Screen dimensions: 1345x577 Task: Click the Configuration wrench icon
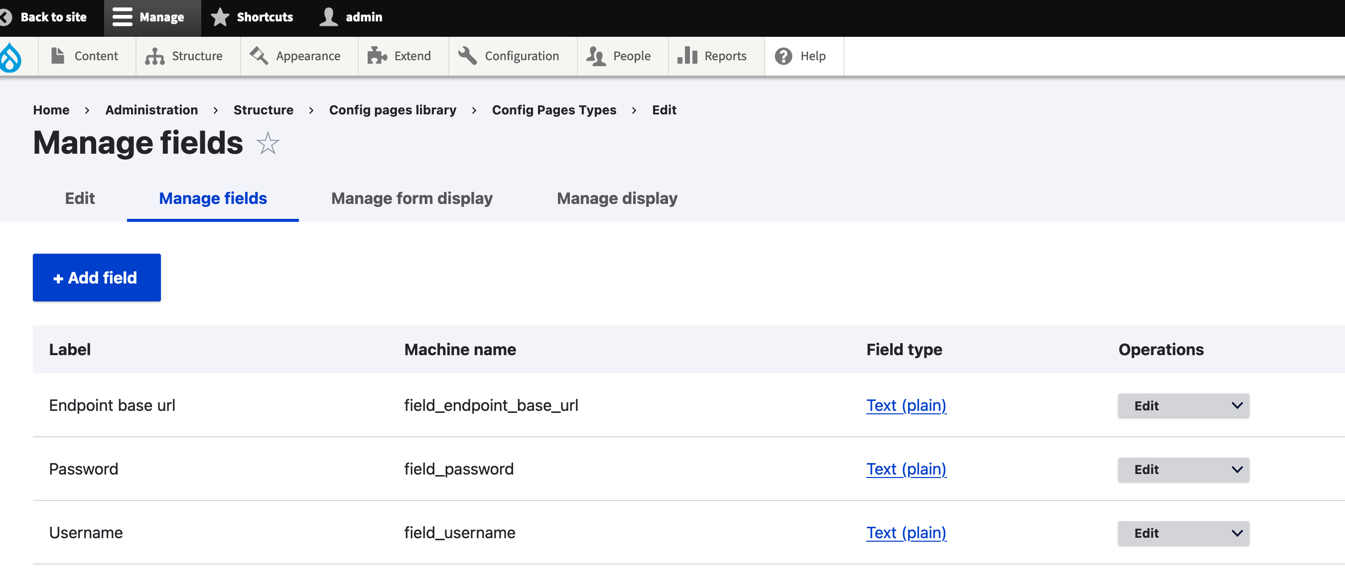[467, 55]
